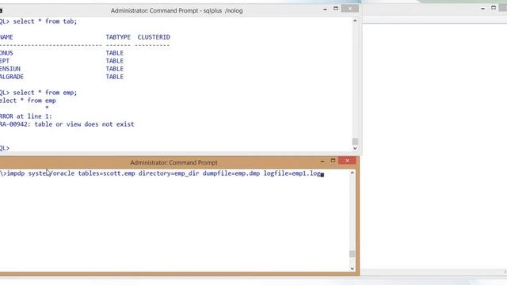Click the CLUSTERID column header
Image resolution: width=507 pixels, height=285 pixels.
154,37
